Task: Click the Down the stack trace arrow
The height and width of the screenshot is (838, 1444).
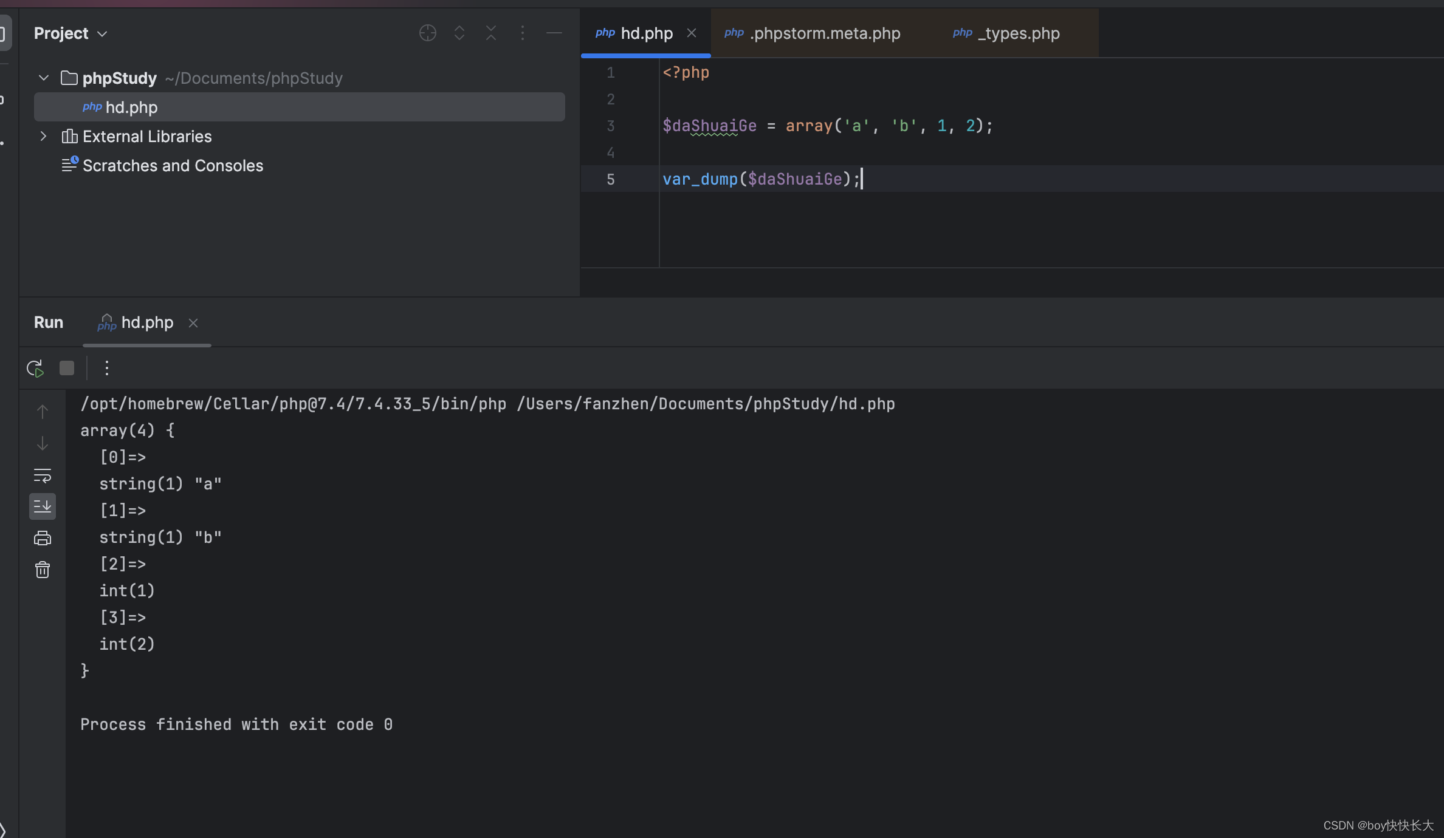Action: click(x=43, y=443)
